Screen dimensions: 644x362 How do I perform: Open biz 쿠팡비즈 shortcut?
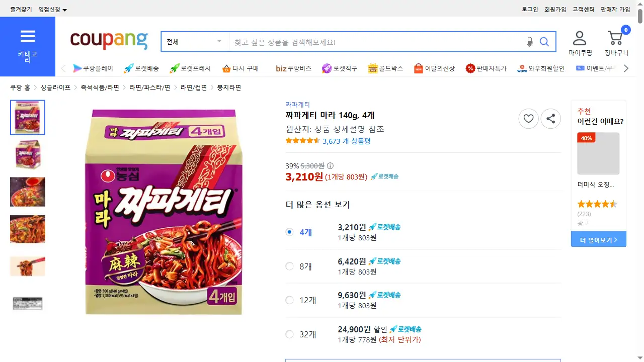pos(294,68)
